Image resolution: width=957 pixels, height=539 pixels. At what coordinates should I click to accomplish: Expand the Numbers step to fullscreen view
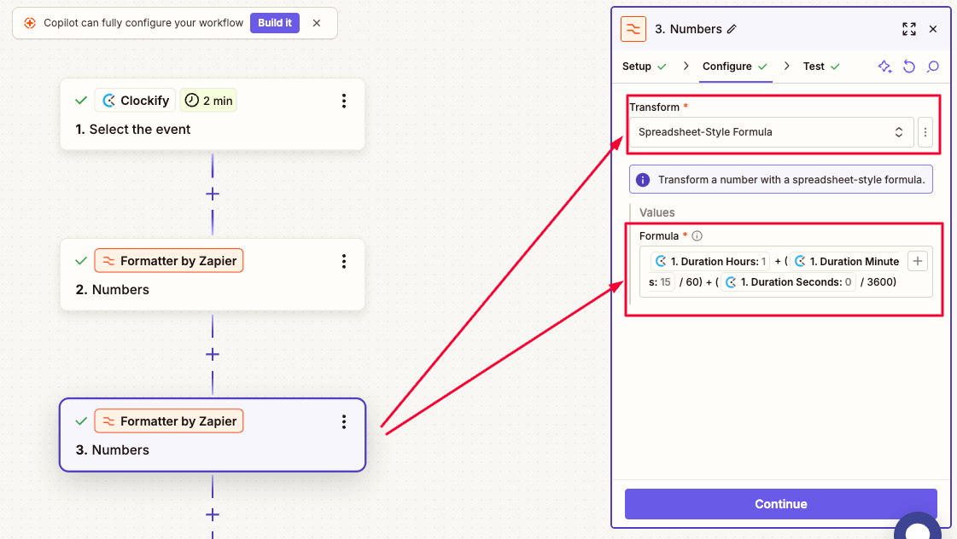pyautogui.click(x=908, y=28)
